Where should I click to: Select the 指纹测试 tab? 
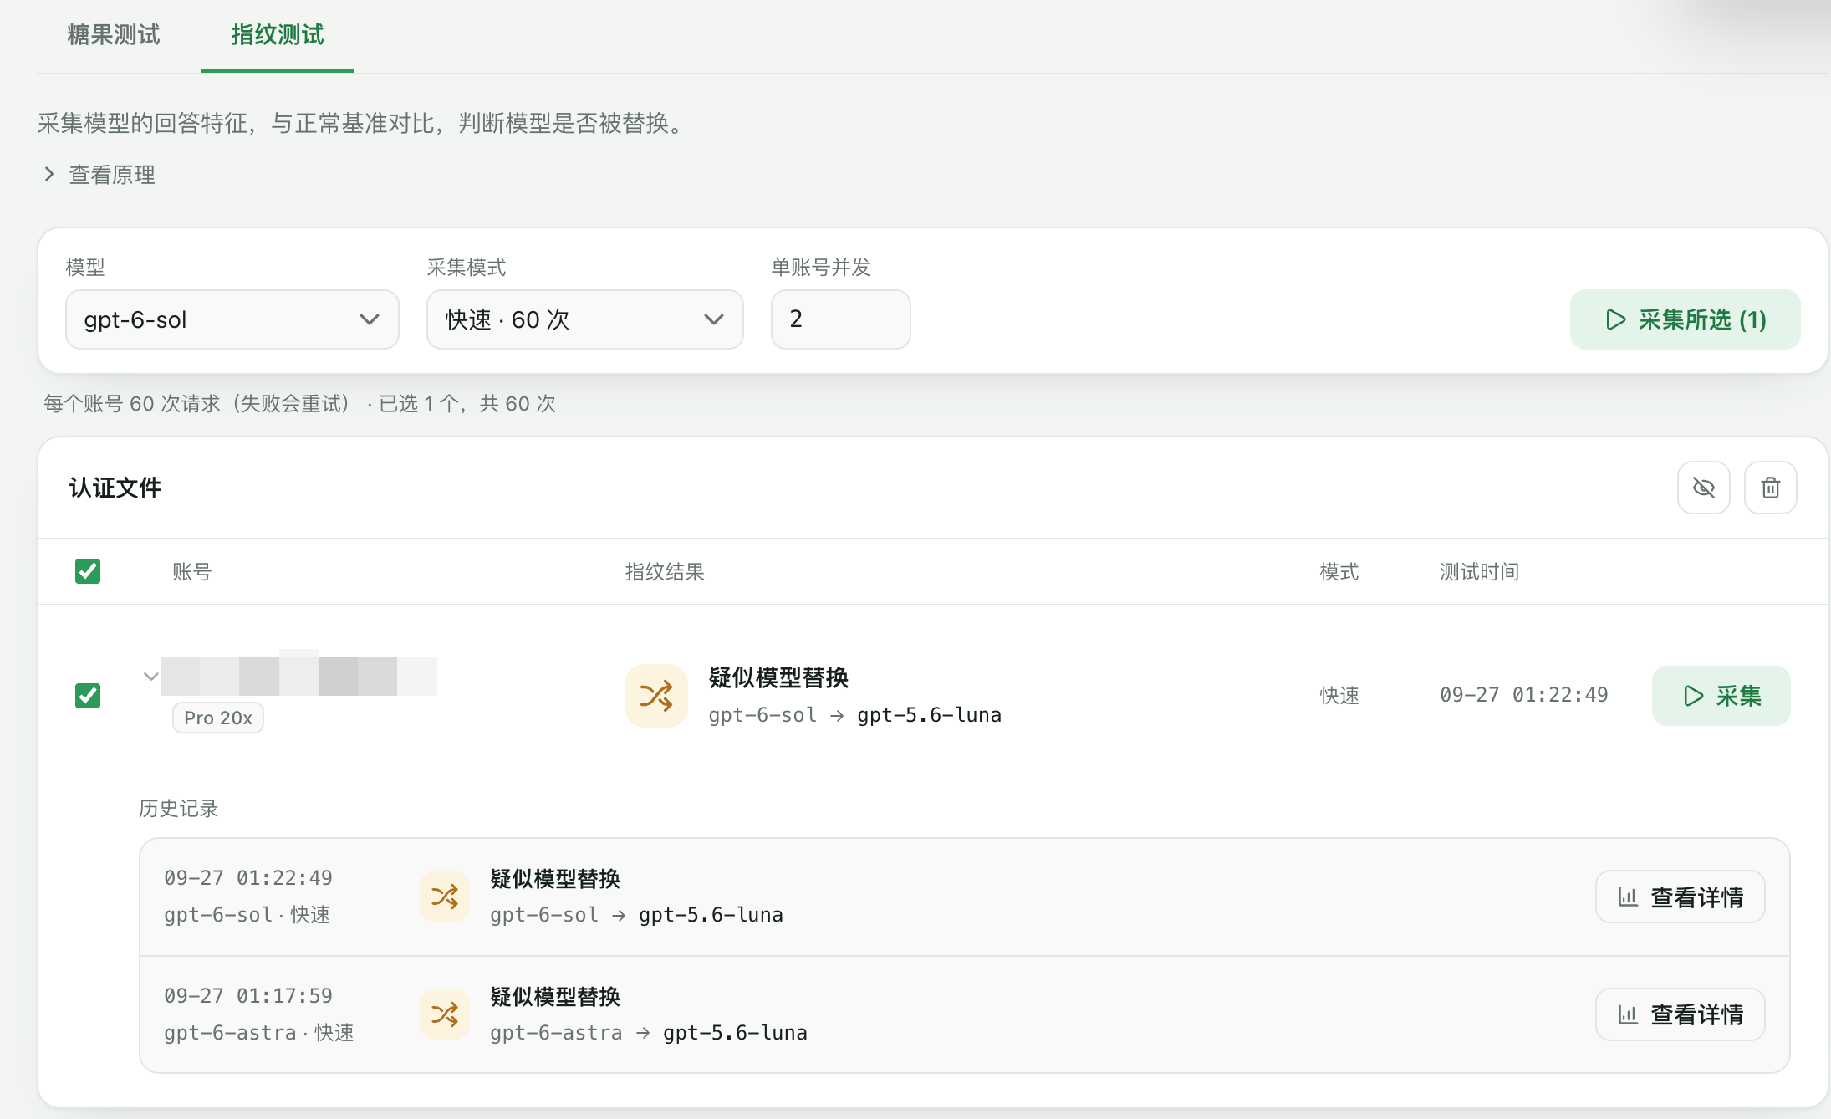[278, 34]
